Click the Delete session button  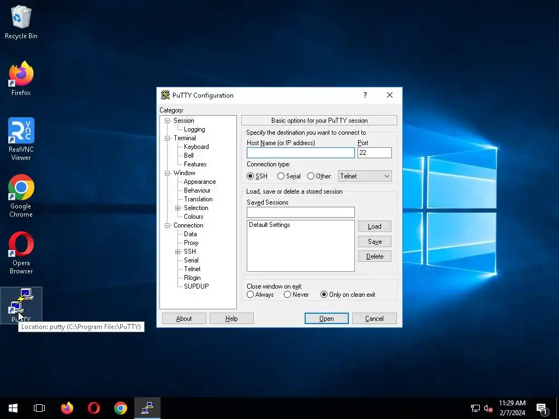pos(374,256)
